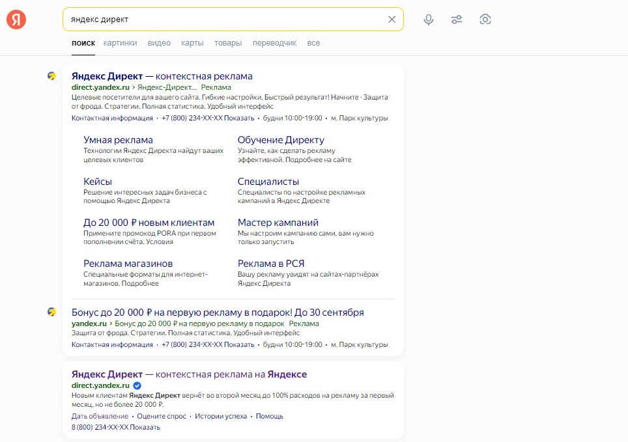Viewport: 628px width, 442px height.
Task: Click the favicon beside the Бонус до 20 000 ₽ ad
Action: [51, 311]
